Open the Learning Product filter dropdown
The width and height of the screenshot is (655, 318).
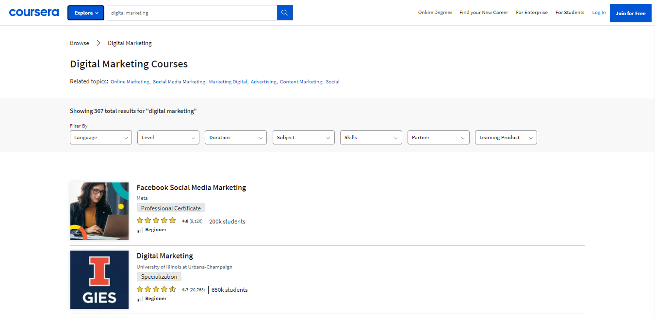pyautogui.click(x=506, y=138)
